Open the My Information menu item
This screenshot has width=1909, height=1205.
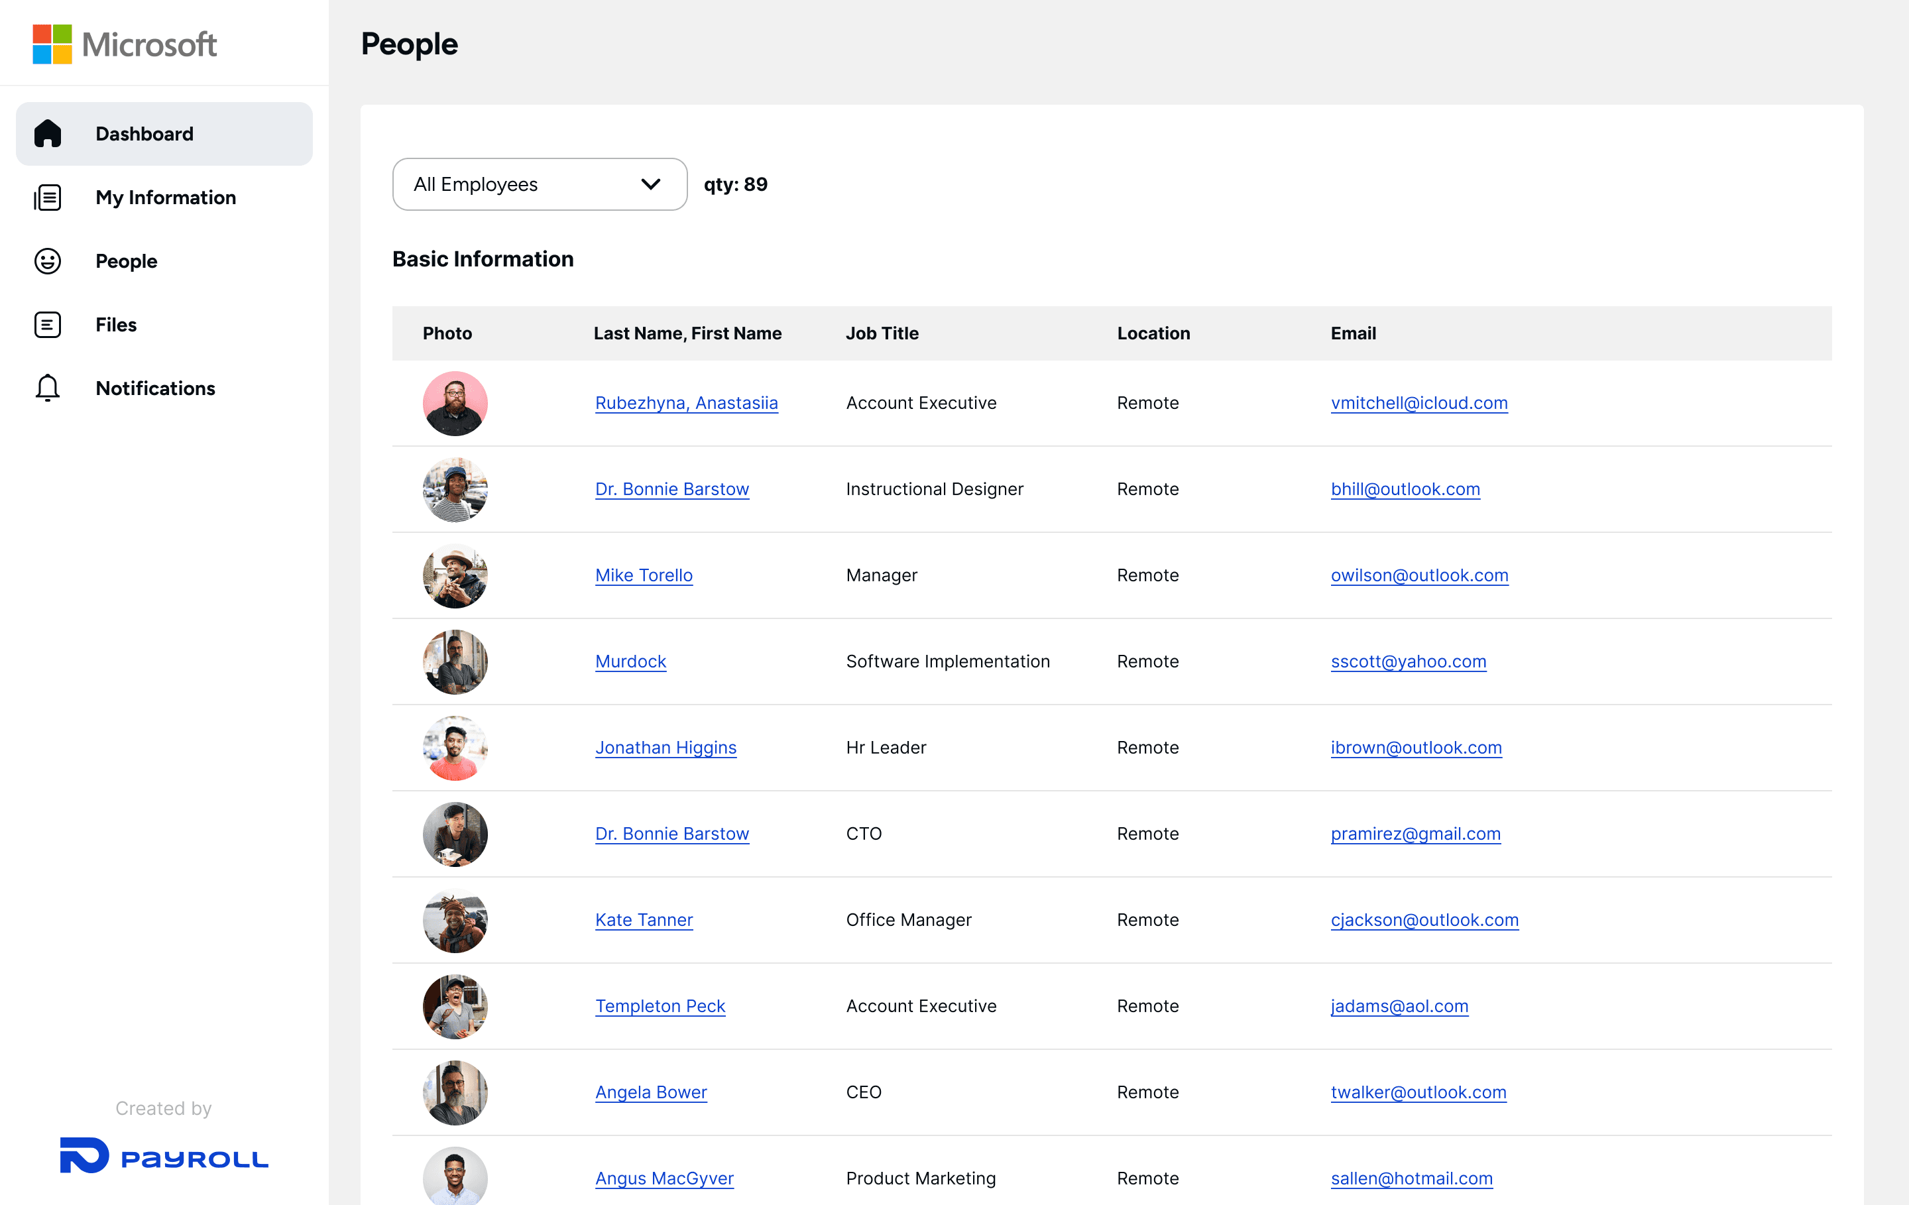pyautogui.click(x=166, y=198)
